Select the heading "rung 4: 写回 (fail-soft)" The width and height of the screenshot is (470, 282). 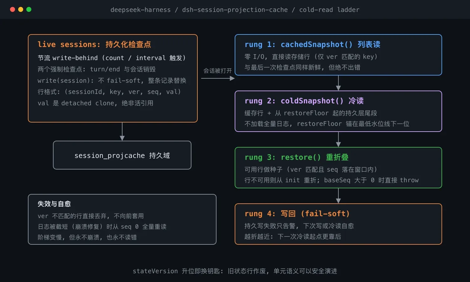(297, 214)
